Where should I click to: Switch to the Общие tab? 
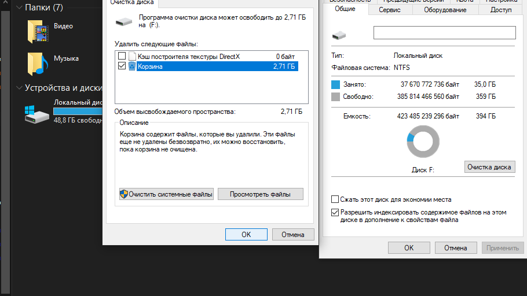345,9
